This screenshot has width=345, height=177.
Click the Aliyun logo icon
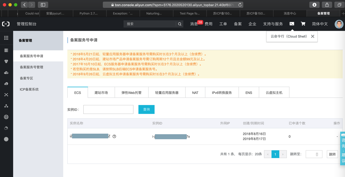(6, 24)
